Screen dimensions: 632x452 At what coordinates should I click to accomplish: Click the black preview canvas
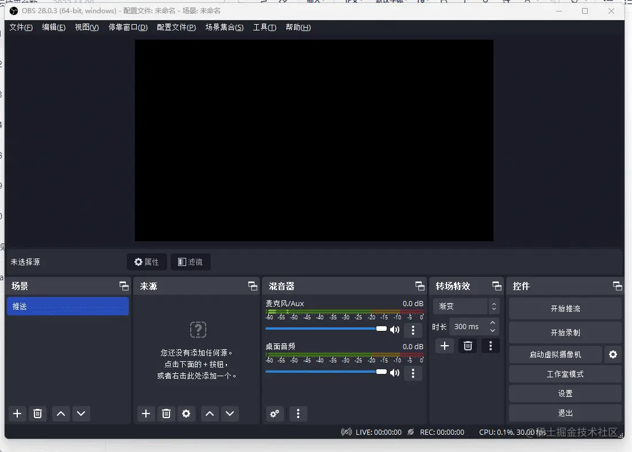point(314,141)
